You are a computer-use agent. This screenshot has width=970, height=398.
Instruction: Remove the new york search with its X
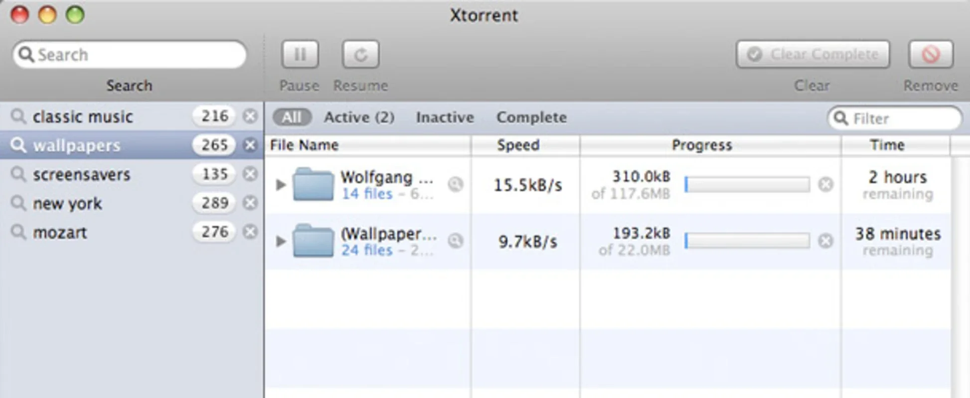point(250,202)
